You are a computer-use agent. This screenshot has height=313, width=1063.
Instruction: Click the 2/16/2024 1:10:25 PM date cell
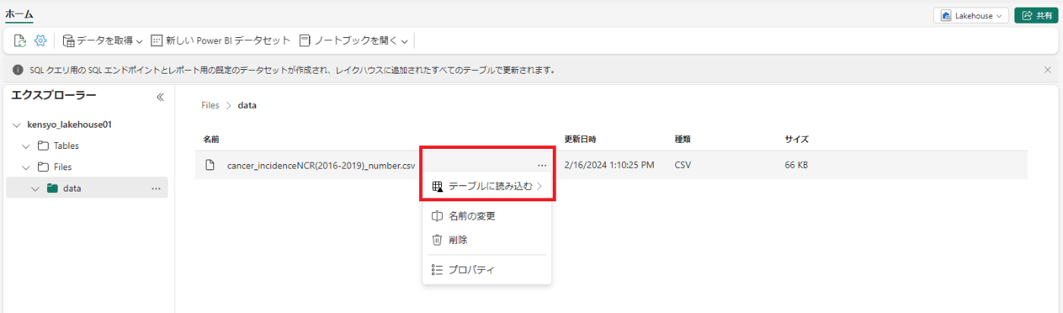[x=609, y=165]
